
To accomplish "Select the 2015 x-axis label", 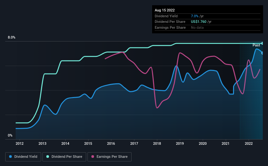I will tap(88, 143).
